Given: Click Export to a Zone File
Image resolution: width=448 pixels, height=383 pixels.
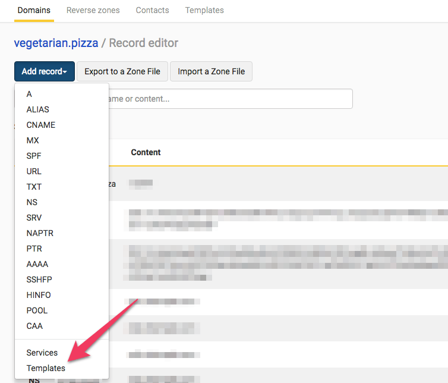Looking at the screenshot, I should click(x=122, y=71).
